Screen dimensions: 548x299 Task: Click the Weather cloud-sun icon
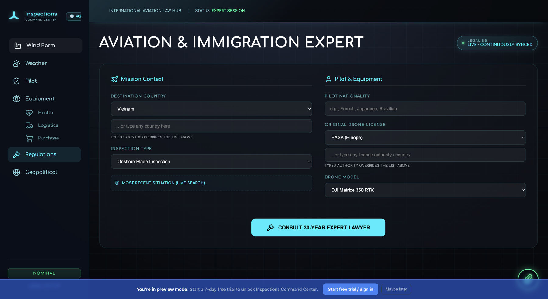[x=16, y=63]
